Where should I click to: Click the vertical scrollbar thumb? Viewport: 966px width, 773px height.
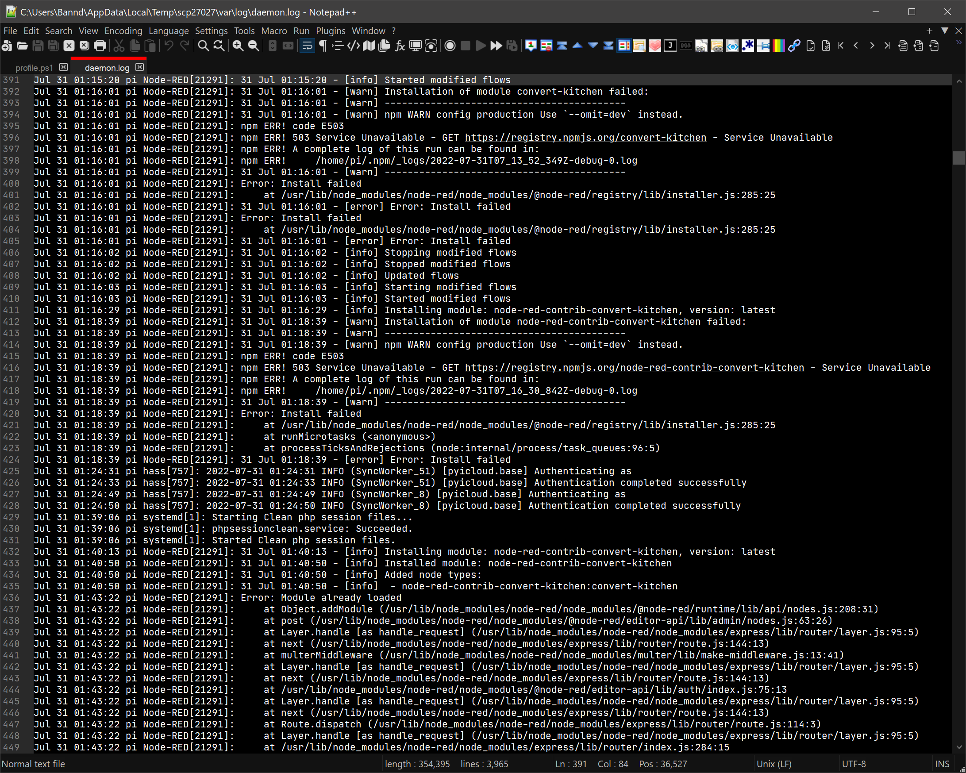pos(958,158)
